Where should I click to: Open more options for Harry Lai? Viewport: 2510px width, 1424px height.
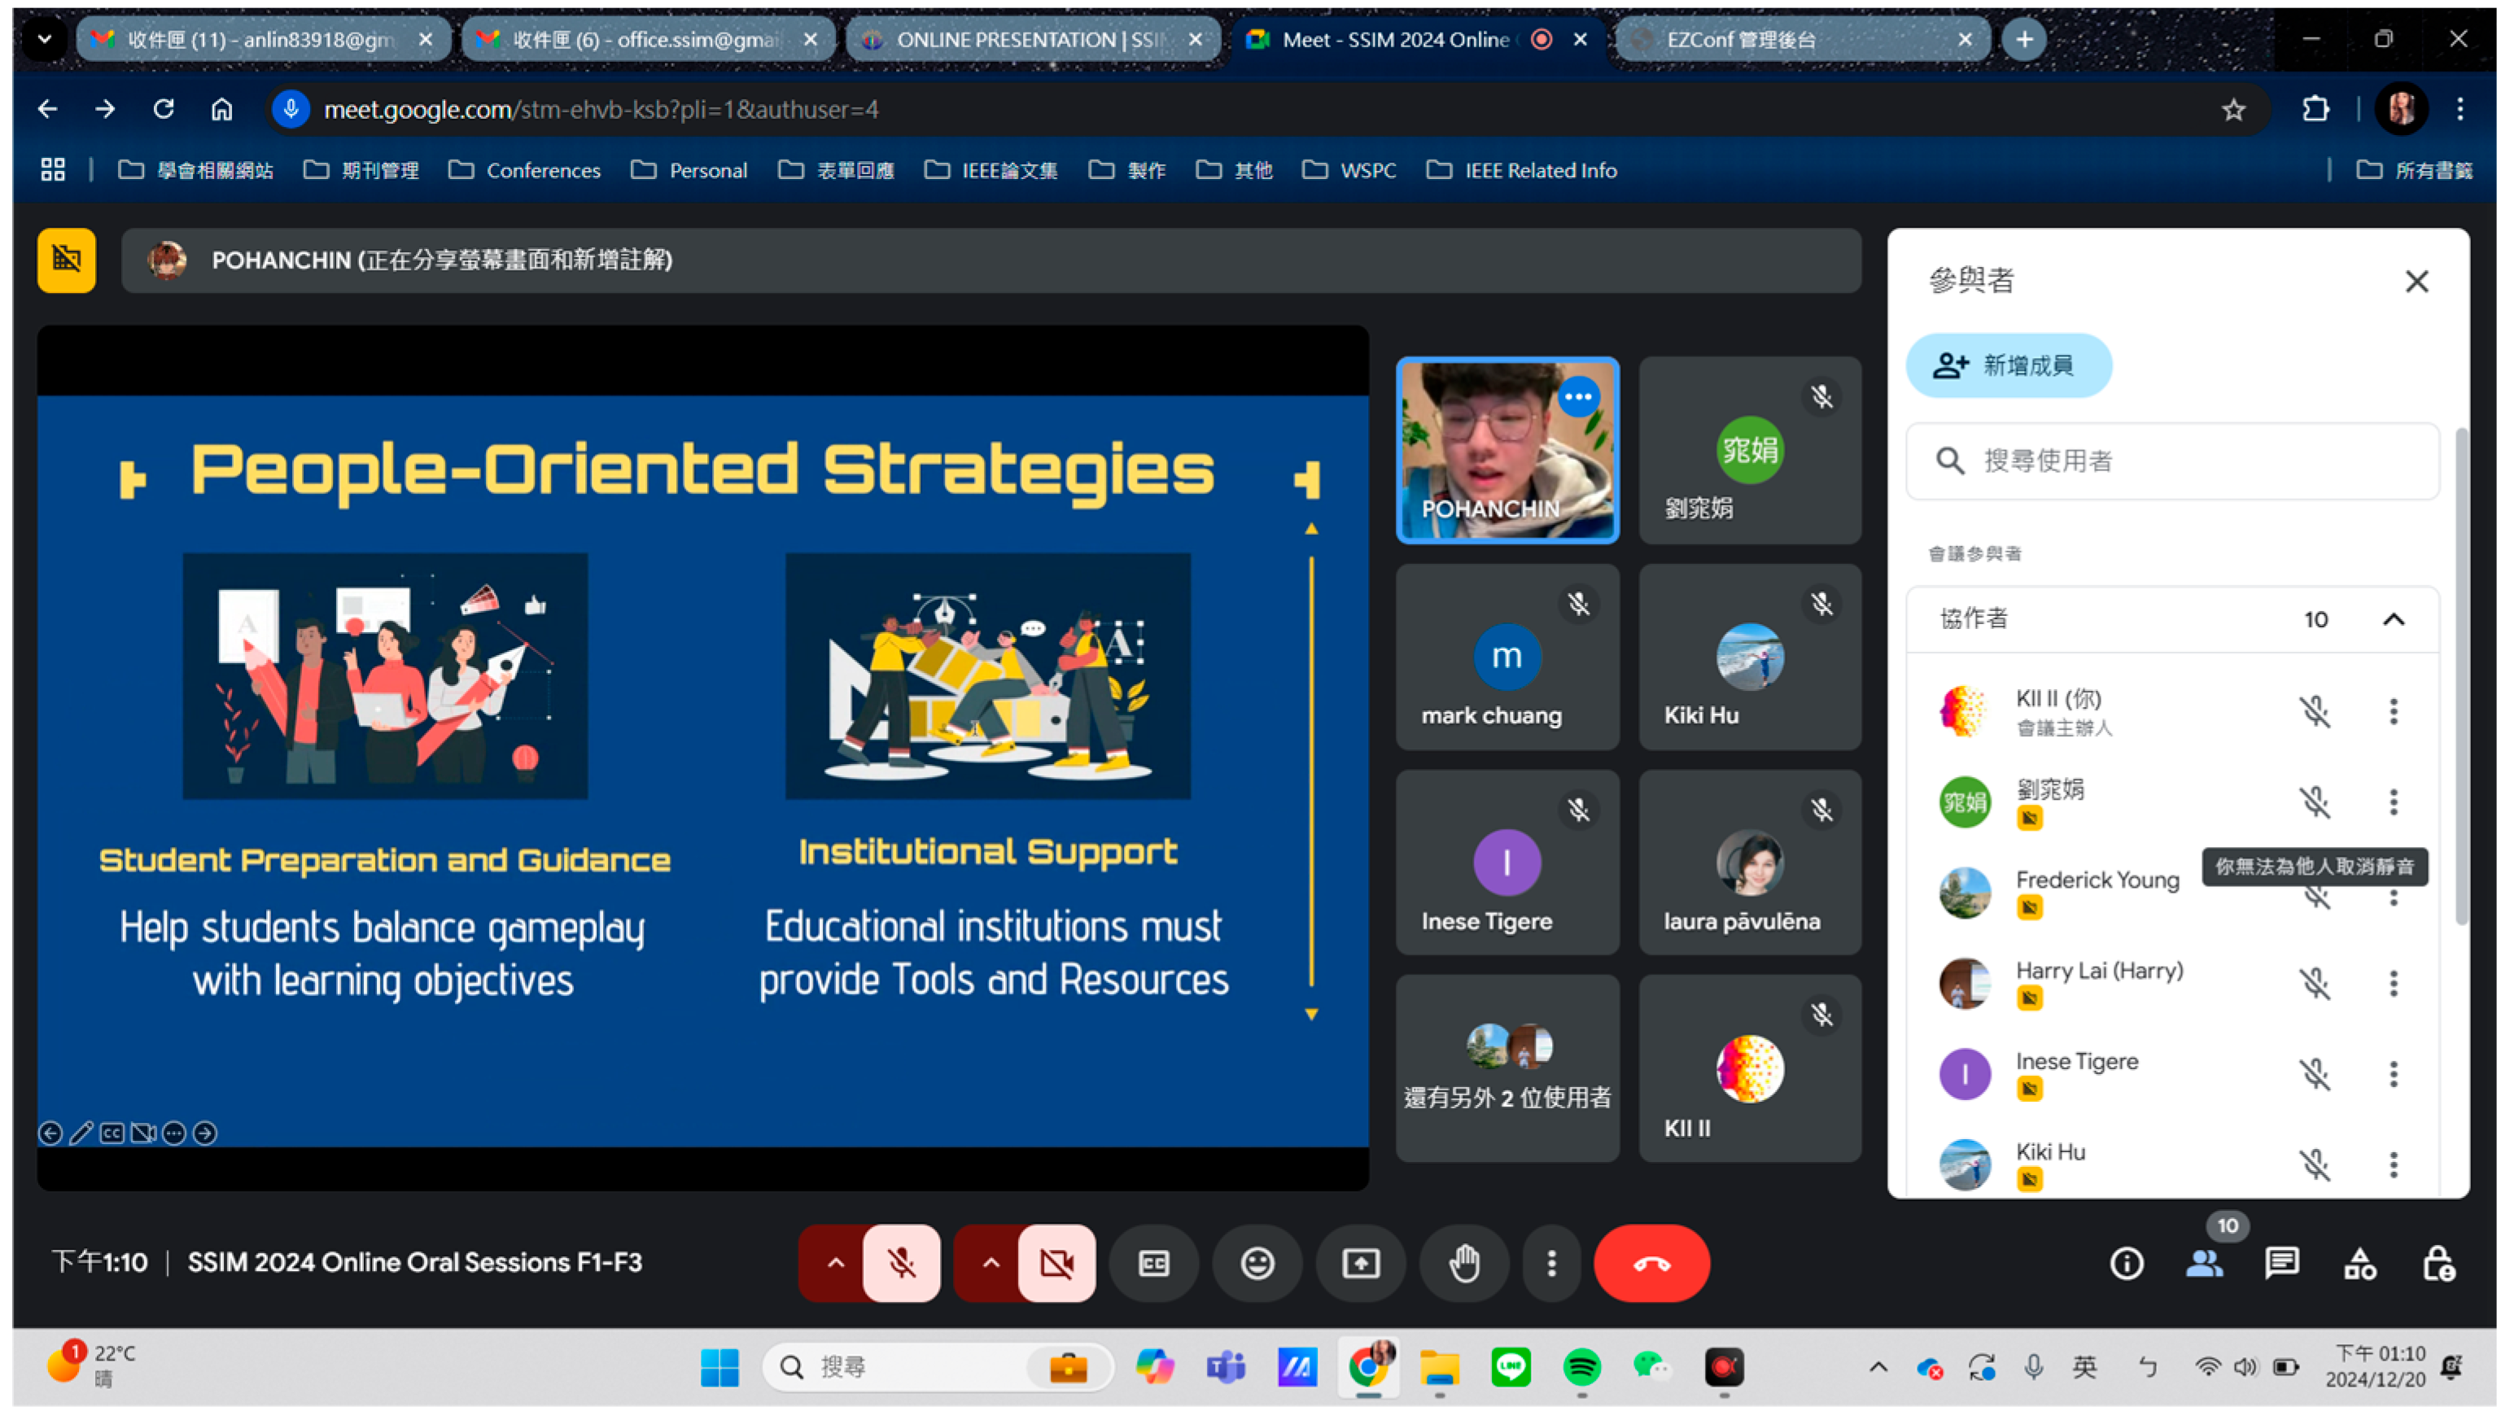pos(2393,984)
